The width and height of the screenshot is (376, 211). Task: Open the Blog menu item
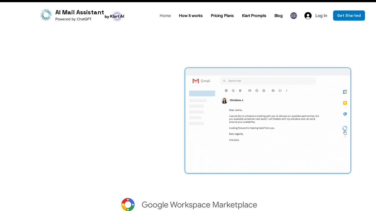[x=279, y=16]
